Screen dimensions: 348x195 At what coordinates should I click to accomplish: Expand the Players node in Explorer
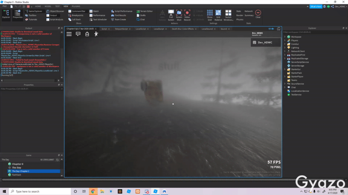pos(285,40)
